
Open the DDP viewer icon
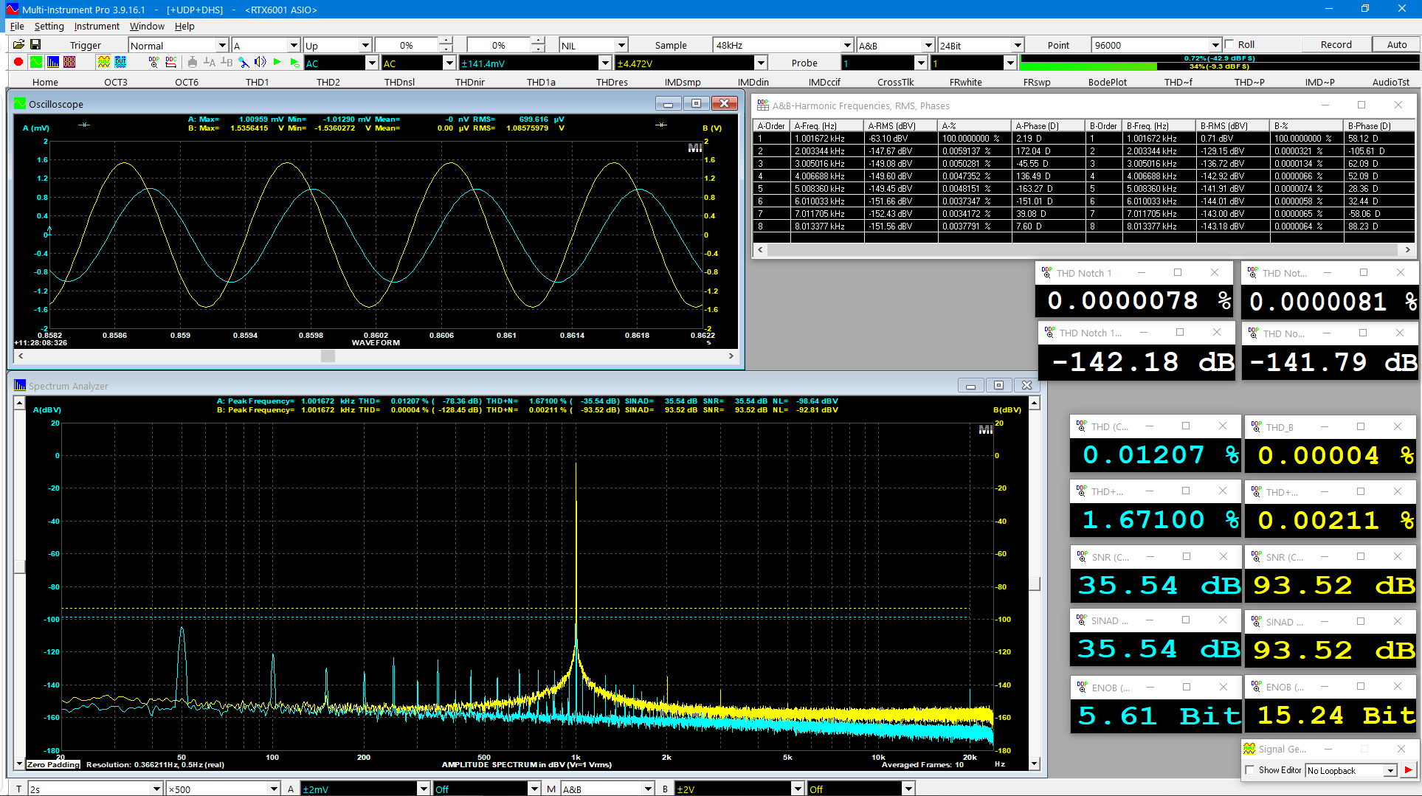tap(154, 62)
